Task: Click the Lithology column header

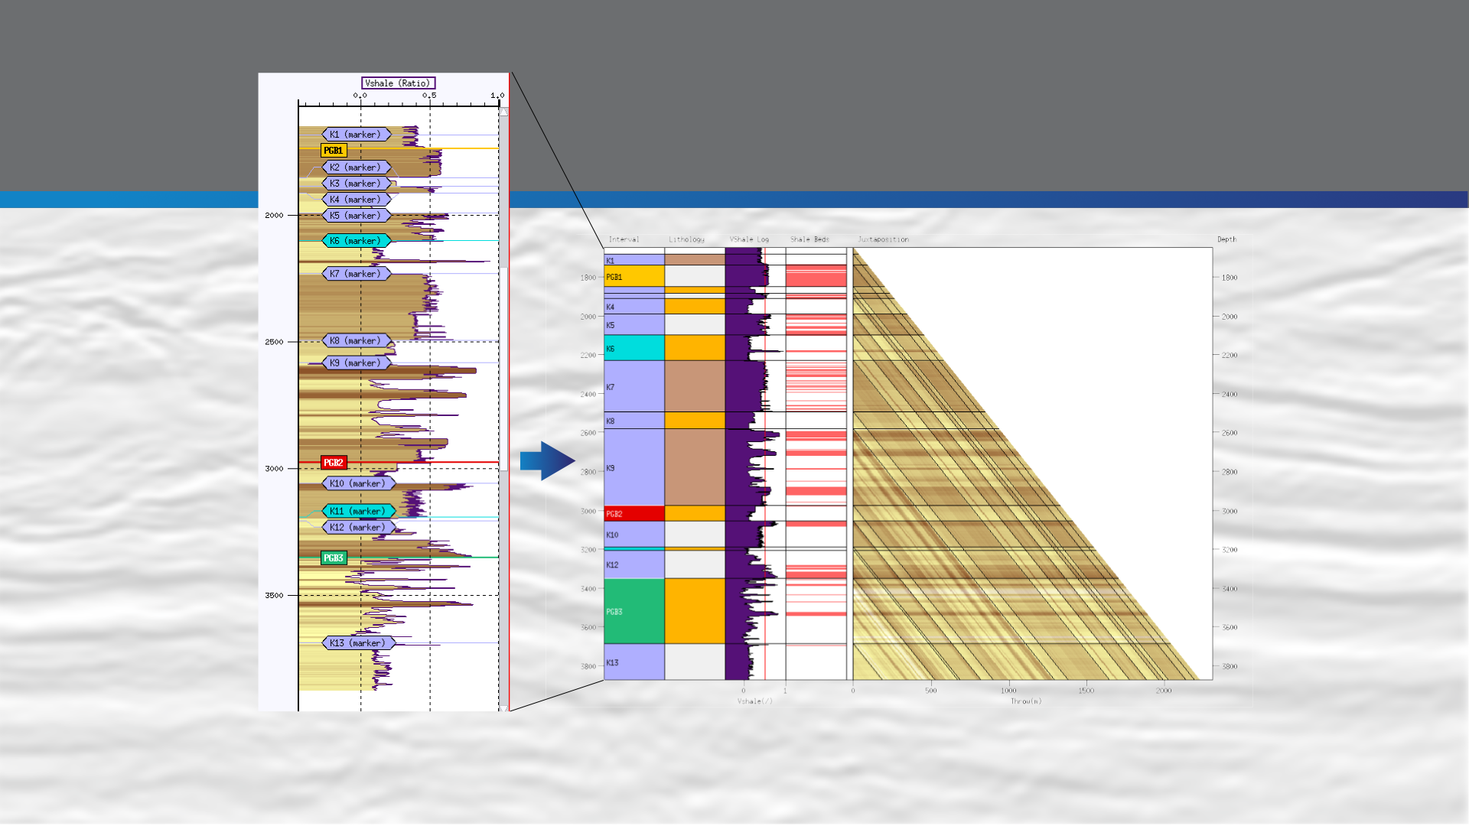Action: tap(686, 239)
